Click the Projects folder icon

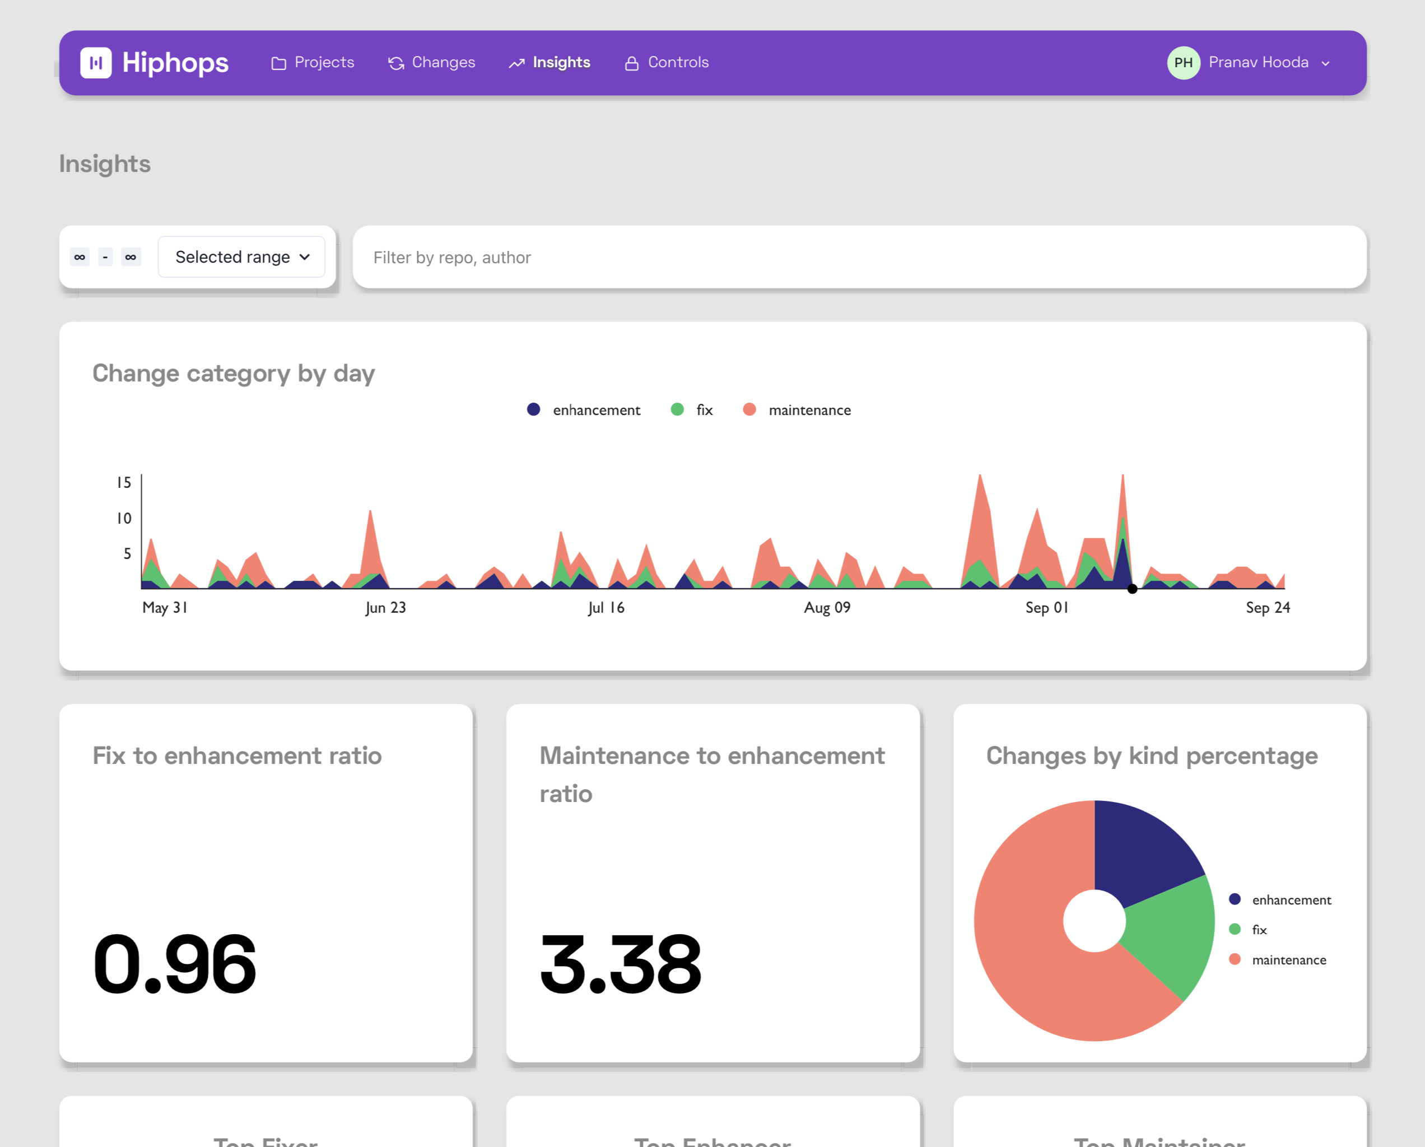coord(279,63)
